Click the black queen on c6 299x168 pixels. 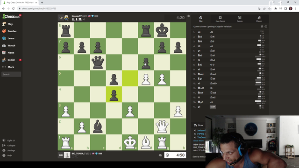[98, 62]
